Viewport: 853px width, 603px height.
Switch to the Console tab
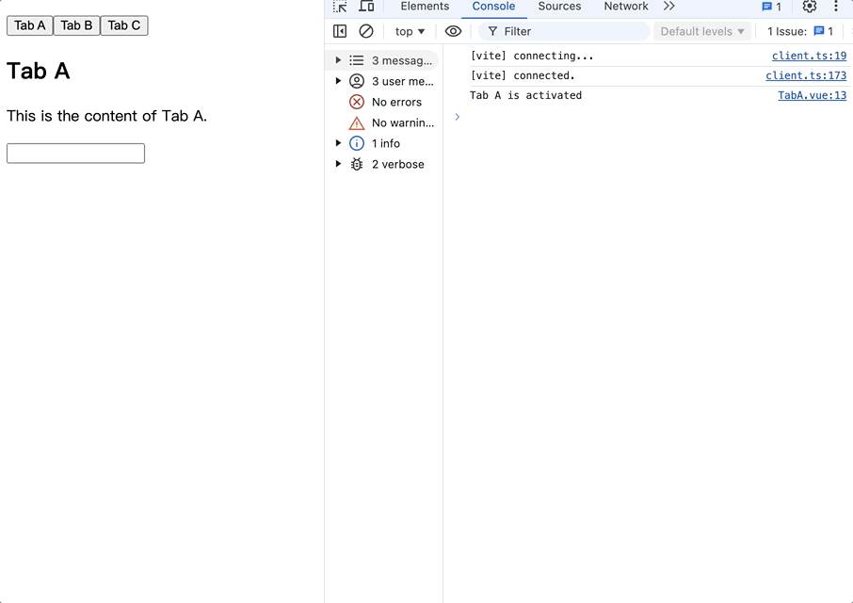493,7
